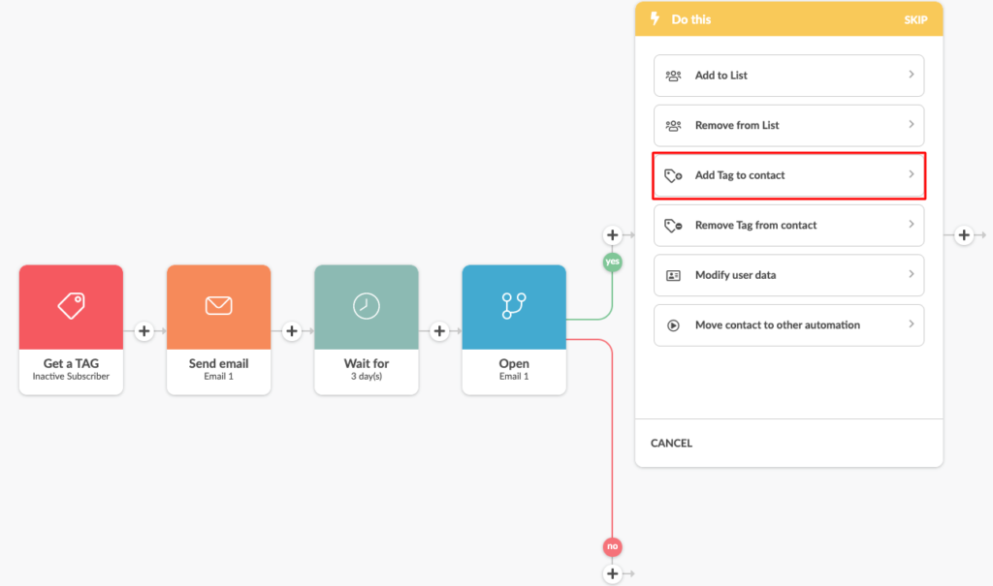This screenshot has width=993, height=586.
Task: Click the Do this panel title
Action: [x=690, y=19]
